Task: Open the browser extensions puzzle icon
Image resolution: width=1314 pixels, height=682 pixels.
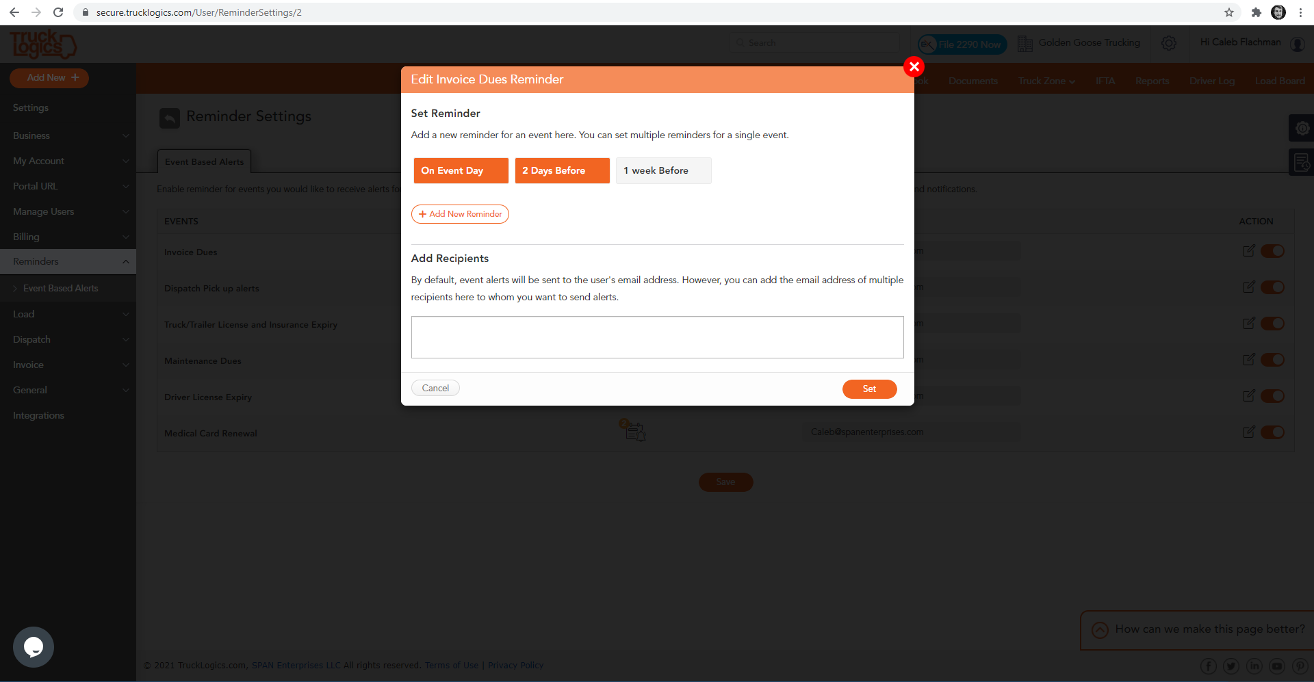Action: point(1257,12)
